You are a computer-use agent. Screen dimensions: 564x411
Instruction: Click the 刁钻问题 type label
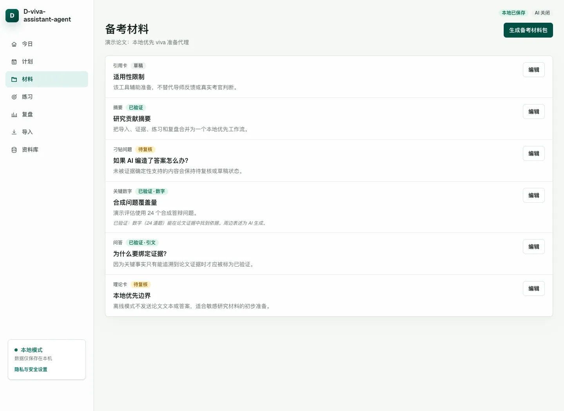pyautogui.click(x=123, y=150)
